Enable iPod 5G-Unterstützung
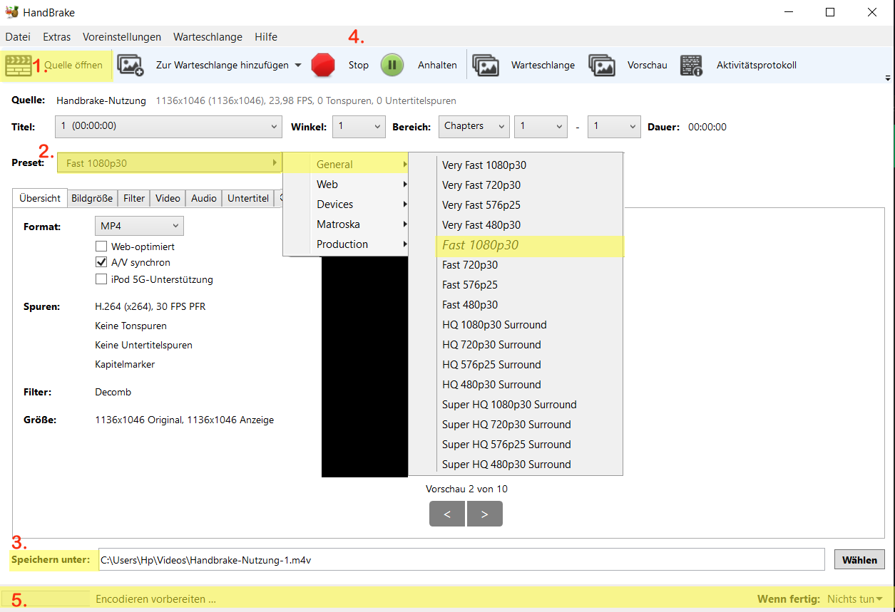Image resolution: width=895 pixels, height=612 pixels. (101, 279)
